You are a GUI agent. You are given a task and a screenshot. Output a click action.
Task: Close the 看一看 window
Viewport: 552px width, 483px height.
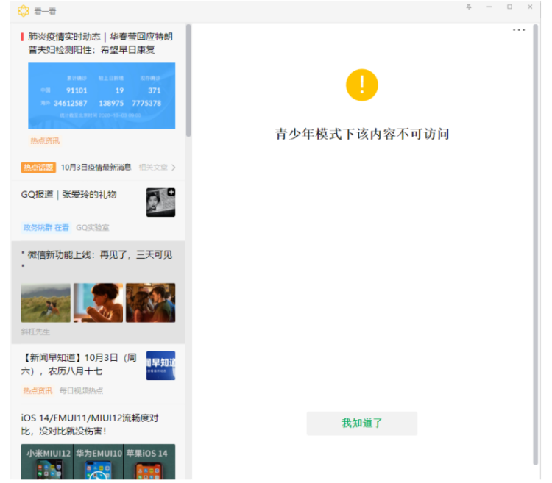[530, 7]
